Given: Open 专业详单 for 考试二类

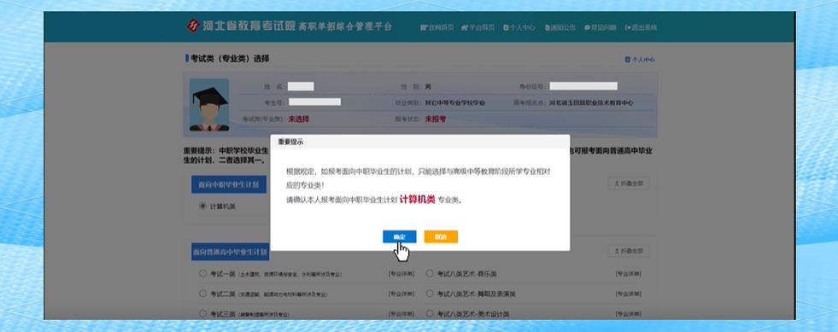Looking at the screenshot, I should [x=401, y=294].
